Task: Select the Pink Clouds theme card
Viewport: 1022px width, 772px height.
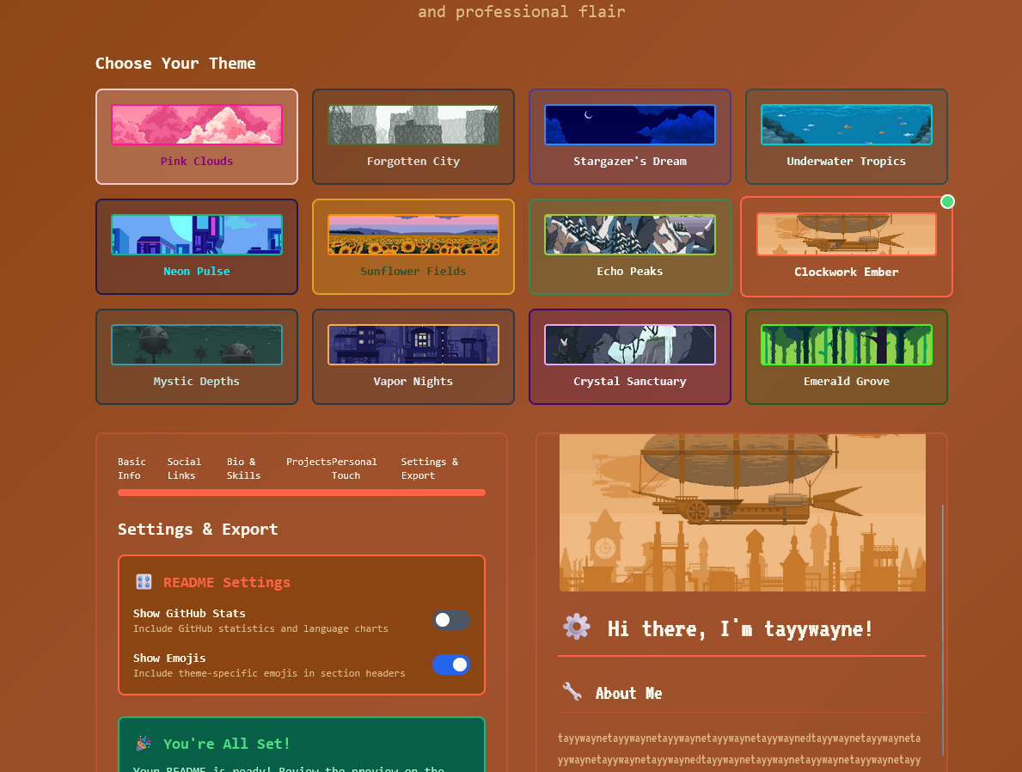Action: click(x=196, y=137)
